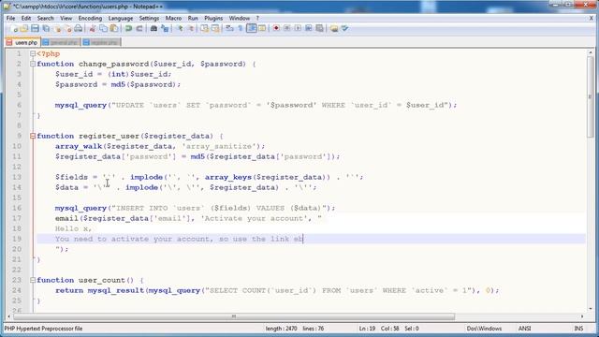Image resolution: width=599 pixels, height=337 pixels.
Task: Click the horizontal scrollbar thumb
Action: pos(234,316)
